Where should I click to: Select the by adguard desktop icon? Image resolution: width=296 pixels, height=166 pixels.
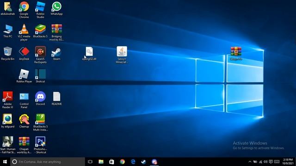(8, 119)
